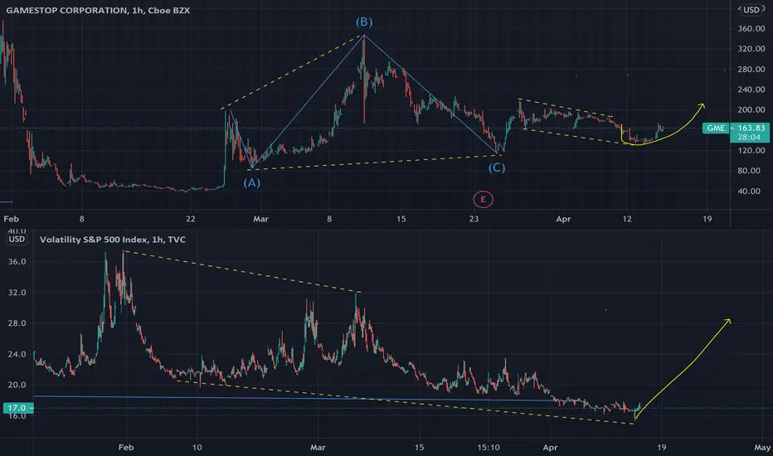773x456 pixels.
Task: Click the Volatility S&P 500 Index title
Action: pos(113,240)
